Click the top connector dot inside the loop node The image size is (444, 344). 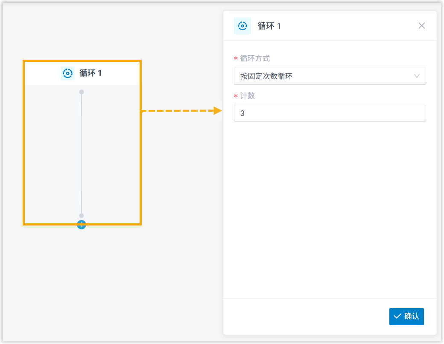82,92
